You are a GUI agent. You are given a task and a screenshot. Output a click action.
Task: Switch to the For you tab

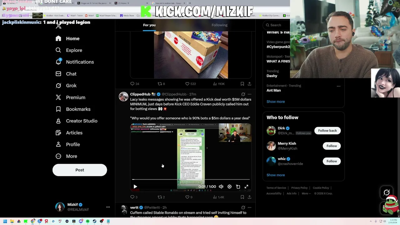coord(149,25)
